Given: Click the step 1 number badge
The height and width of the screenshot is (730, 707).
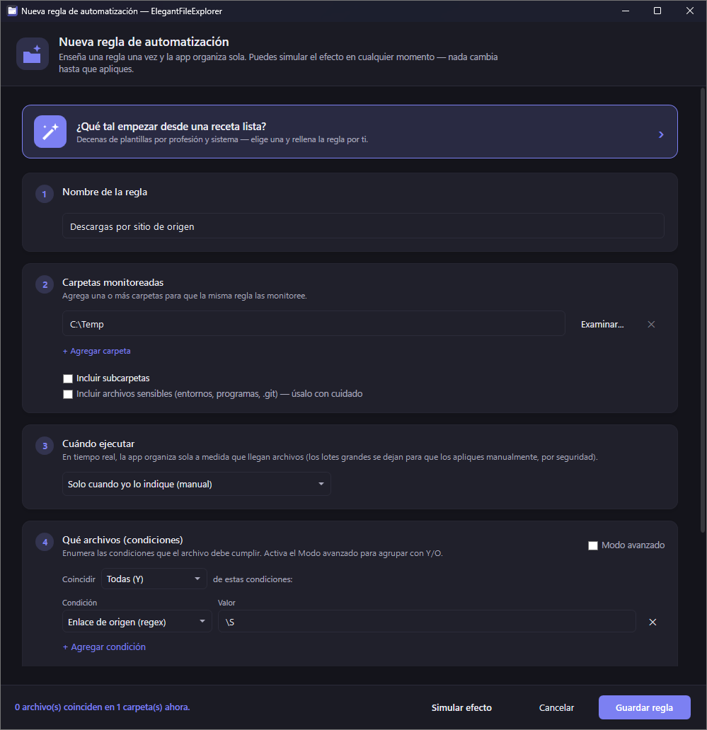Looking at the screenshot, I should pyautogui.click(x=45, y=194).
